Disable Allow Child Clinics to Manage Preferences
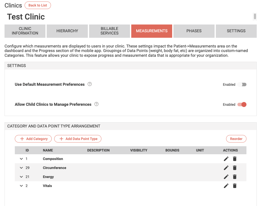The height and width of the screenshot is (206, 261). click(x=242, y=104)
